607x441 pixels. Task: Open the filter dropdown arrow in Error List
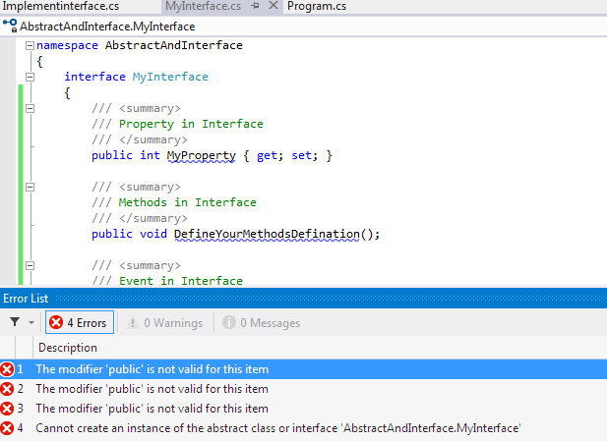pos(31,322)
